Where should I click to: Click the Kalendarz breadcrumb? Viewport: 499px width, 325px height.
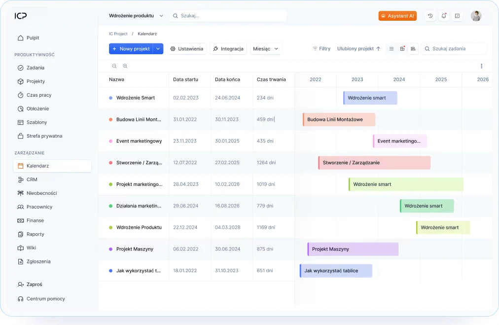(x=147, y=34)
